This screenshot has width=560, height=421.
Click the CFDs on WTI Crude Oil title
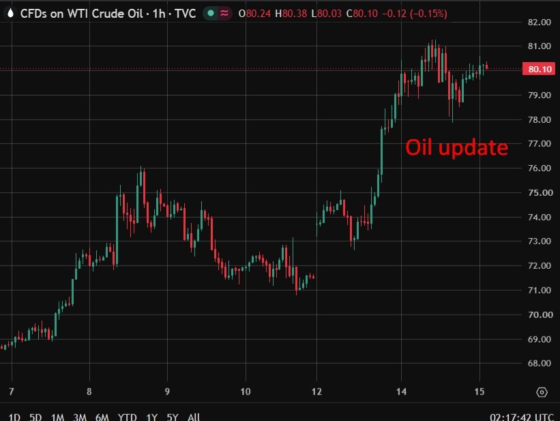(x=81, y=14)
